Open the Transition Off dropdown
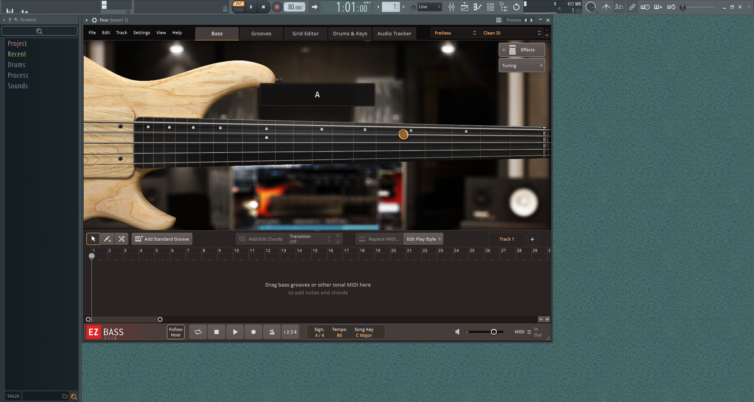Image resolution: width=754 pixels, height=402 pixels. coord(310,239)
